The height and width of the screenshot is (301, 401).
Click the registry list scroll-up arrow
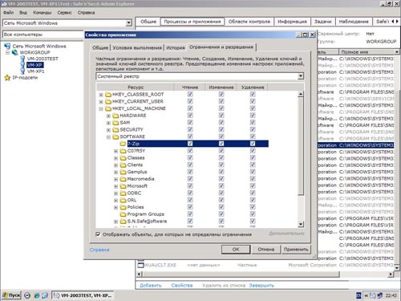coord(301,94)
